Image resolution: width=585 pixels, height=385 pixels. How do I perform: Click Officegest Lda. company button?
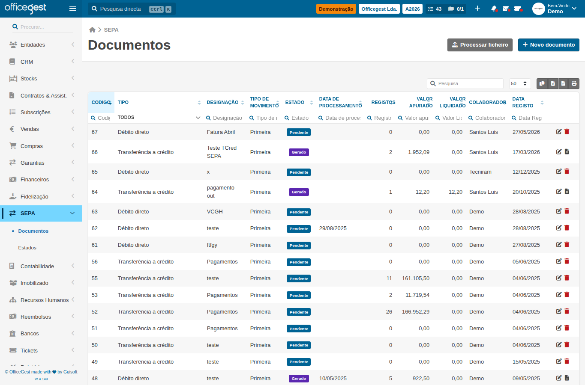379,9
